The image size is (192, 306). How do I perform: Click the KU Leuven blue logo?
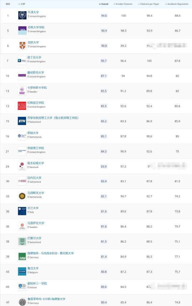[22, 271]
